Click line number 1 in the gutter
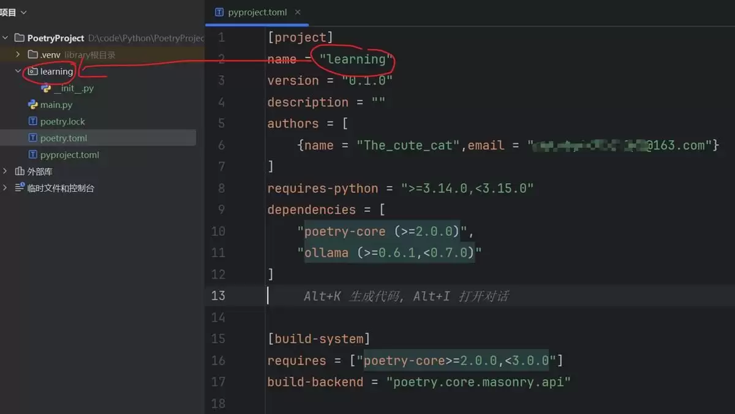 [222, 37]
